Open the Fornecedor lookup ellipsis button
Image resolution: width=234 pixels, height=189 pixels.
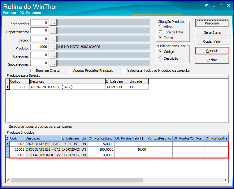(53, 23)
